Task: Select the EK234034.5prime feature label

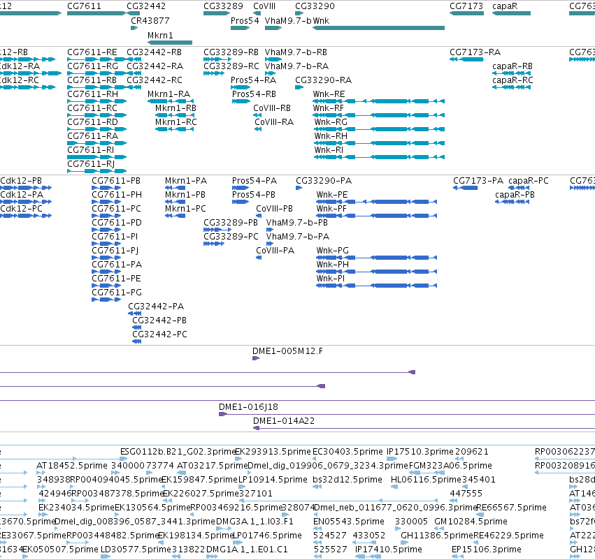Action: click(x=76, y=508)
